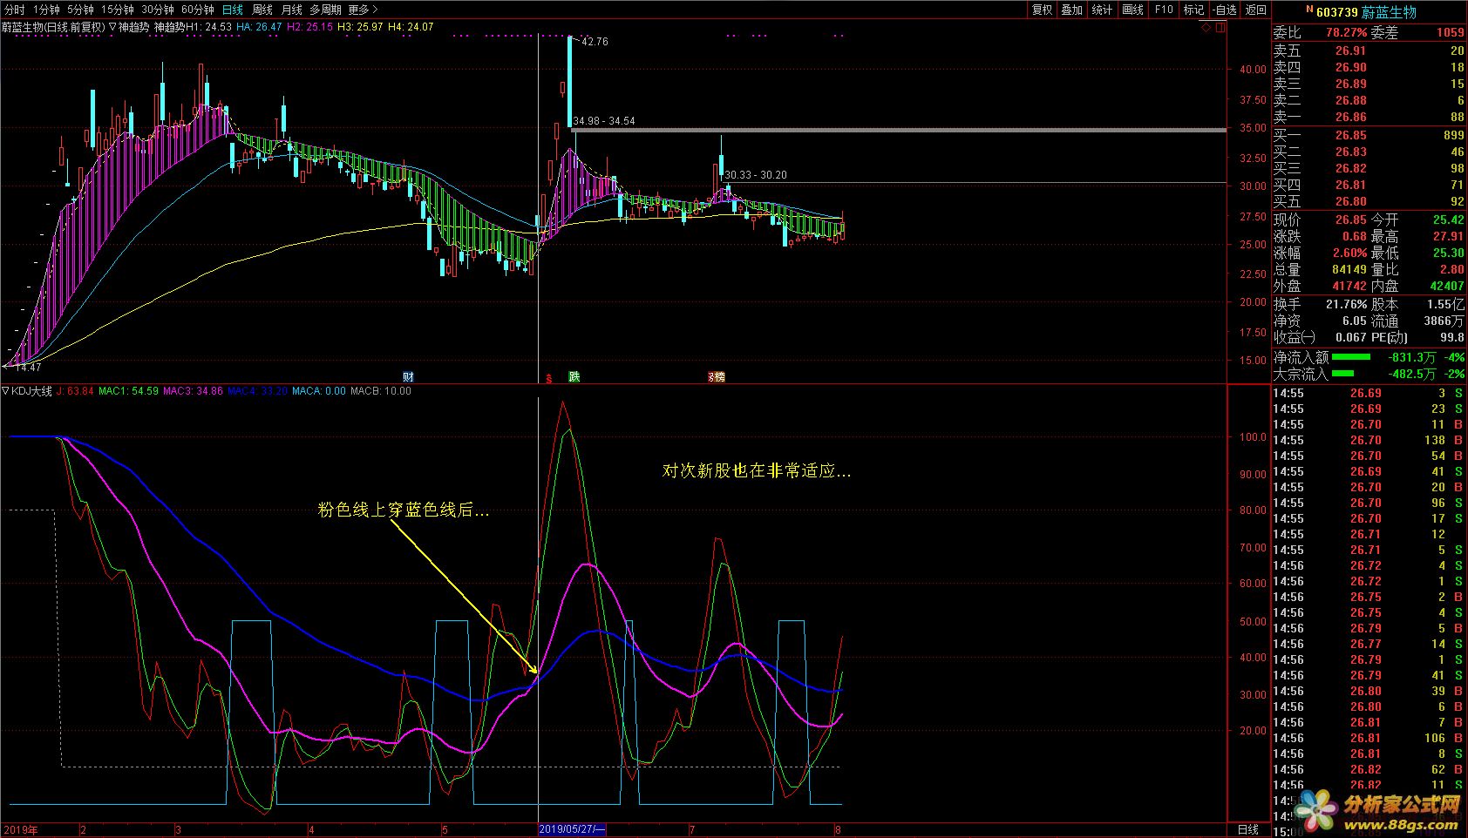The height and width of the screenshot is (838, 1468).
Task: Click the 42.76 high price label
Action: [x=595, y=42]
